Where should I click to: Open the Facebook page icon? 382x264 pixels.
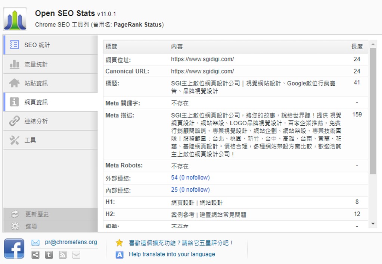[x=14, y=248]
